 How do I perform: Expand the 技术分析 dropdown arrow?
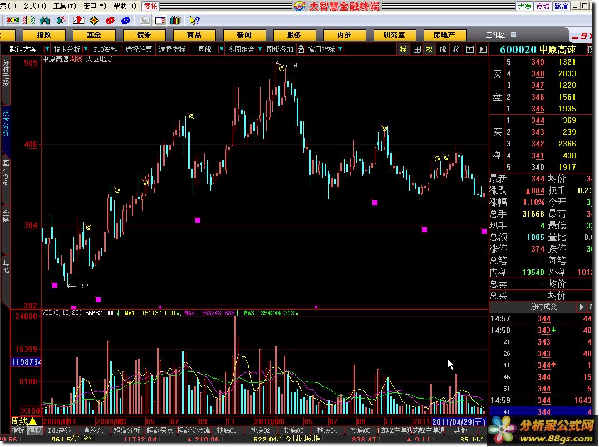click(x=86, y=49)
